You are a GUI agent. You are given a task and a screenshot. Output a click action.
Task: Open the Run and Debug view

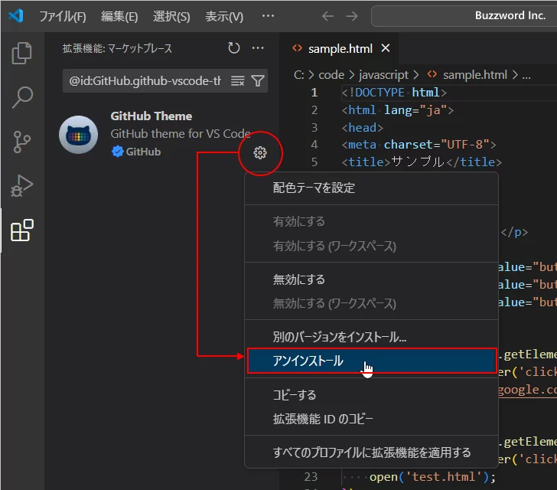click(21, 185)
